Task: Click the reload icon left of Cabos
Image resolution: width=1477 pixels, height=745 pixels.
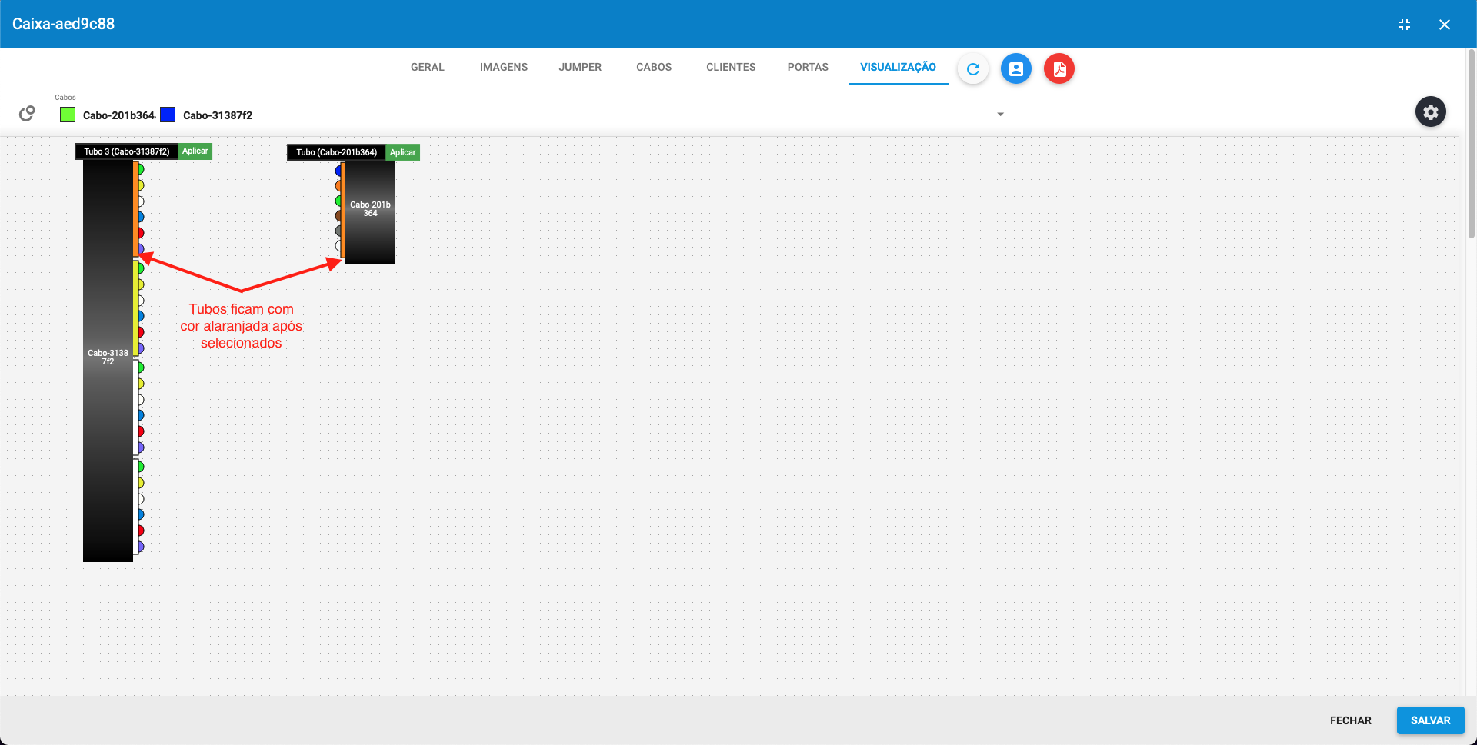Action: pyautogui.click(x=27, y=114)
